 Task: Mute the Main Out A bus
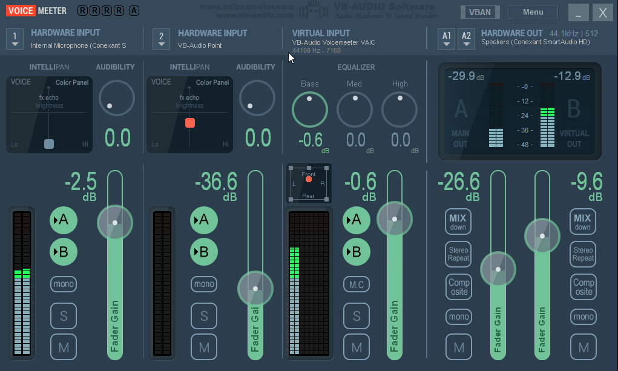click(x=459, y=347)
